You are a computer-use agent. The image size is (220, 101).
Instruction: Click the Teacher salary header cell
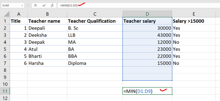pos(147,21)
